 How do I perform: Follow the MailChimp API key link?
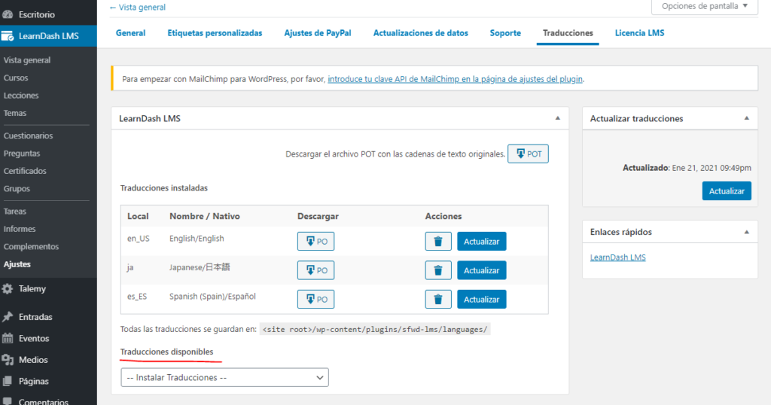point(455,79)
